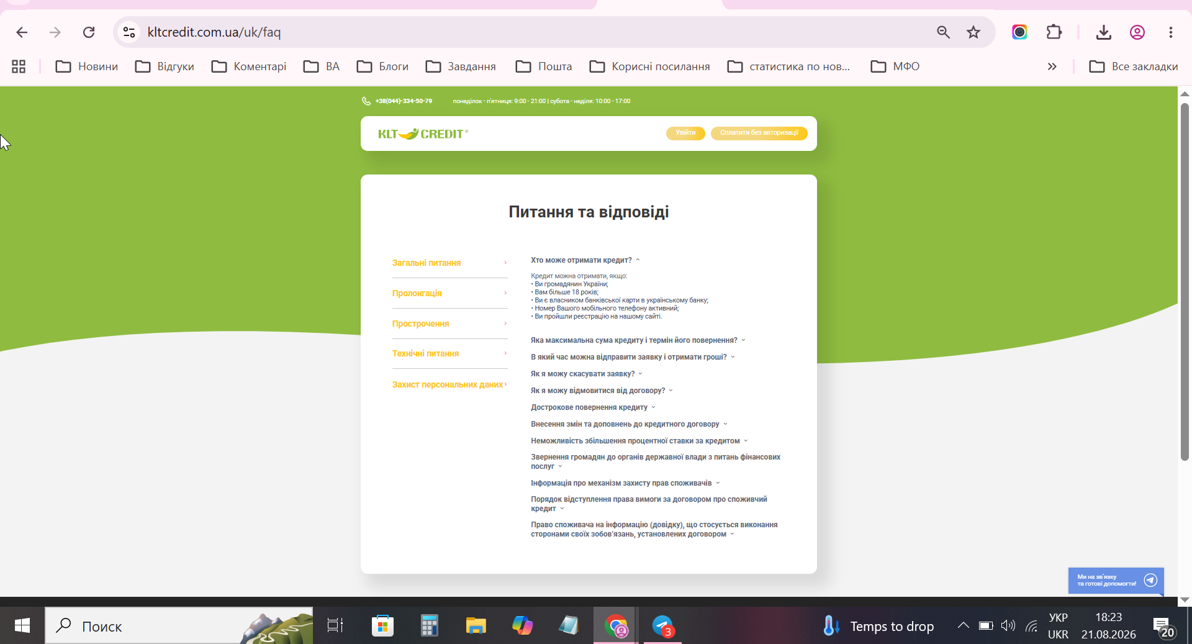The image size is (1192, 644).
Task: Open the Extensions puzzle icon
Action: click(1054, 32)
